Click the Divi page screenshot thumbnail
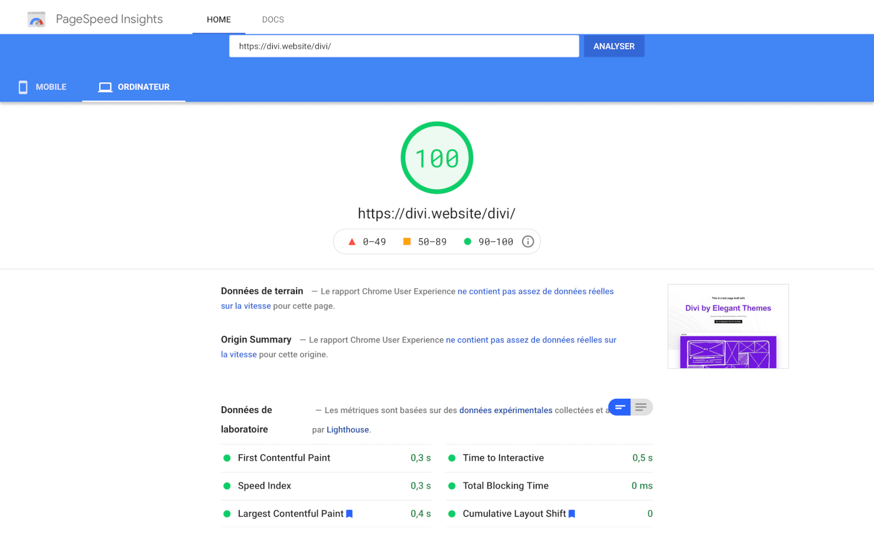 pos(728,326)
